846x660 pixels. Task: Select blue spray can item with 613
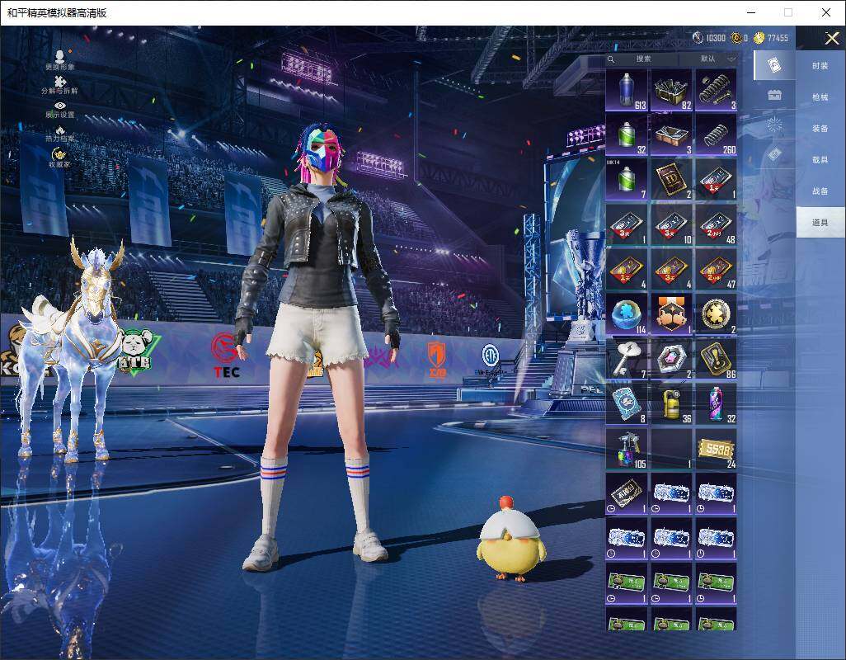click(627, 90)
